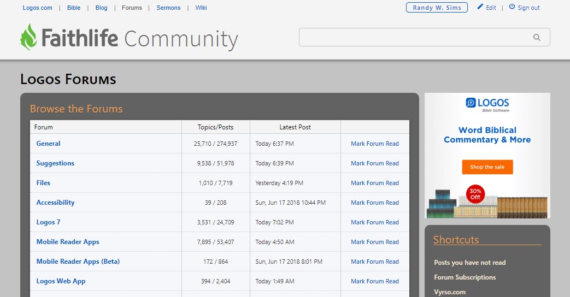Screen dimensions: 570x297
Task: Click the Shortcuts heading link
Action: (x=456, y=240)
